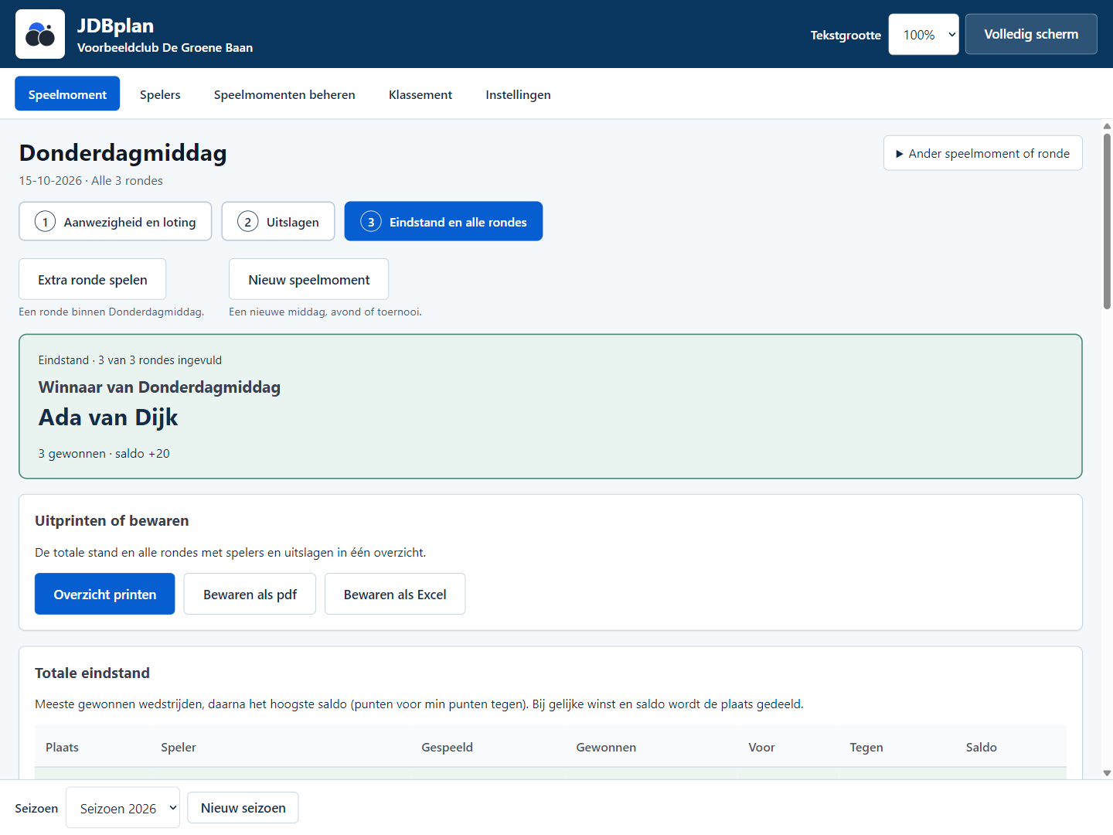Open Speelmomenten beheren tab

[284, 94]
